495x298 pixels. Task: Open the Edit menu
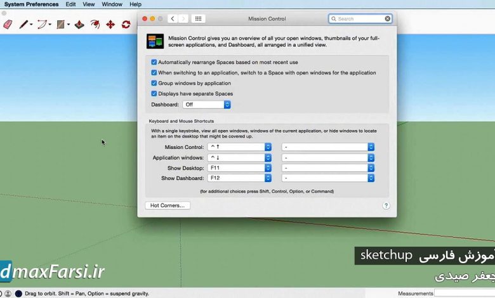coord(70,4)
